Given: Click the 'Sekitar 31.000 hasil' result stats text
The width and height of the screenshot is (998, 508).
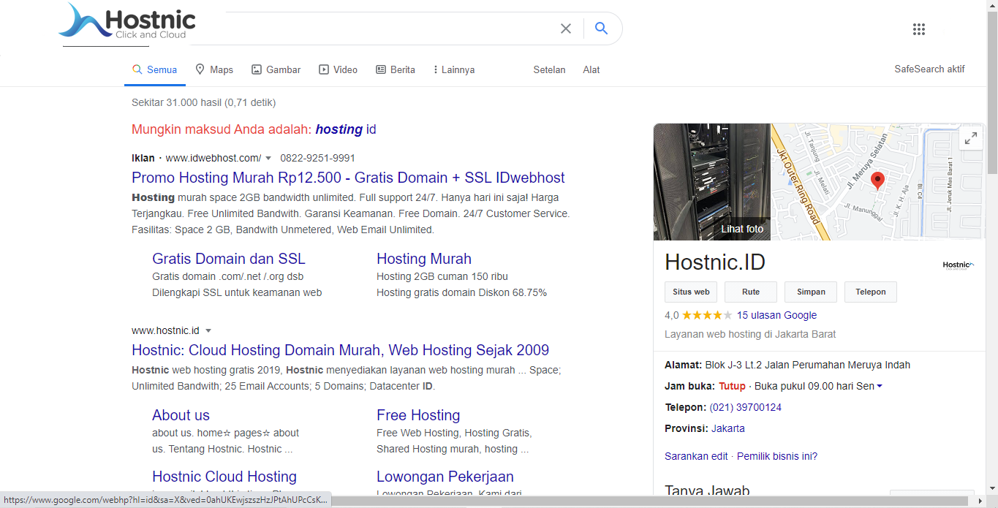Looking at the screenshot, I should tap(203, 103).
